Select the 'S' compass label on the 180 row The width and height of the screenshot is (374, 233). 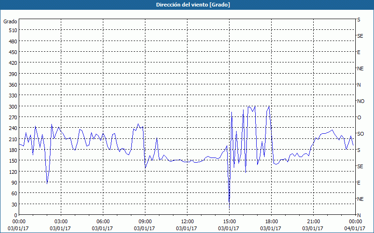pos(359,150)
